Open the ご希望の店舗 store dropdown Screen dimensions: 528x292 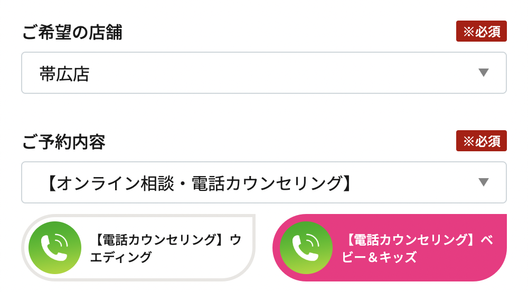click(264, 73)
